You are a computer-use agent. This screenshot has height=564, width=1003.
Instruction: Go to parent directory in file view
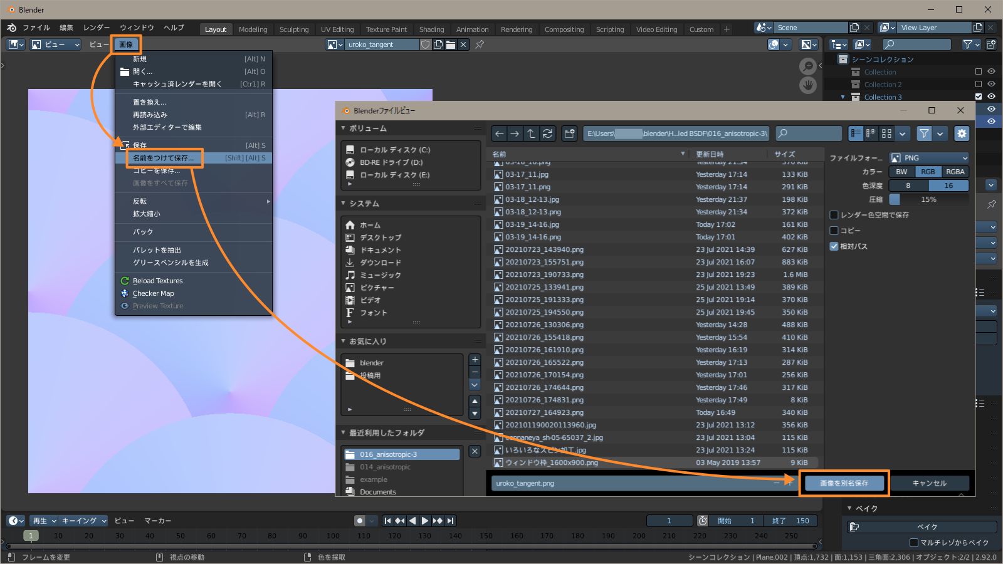531,133
